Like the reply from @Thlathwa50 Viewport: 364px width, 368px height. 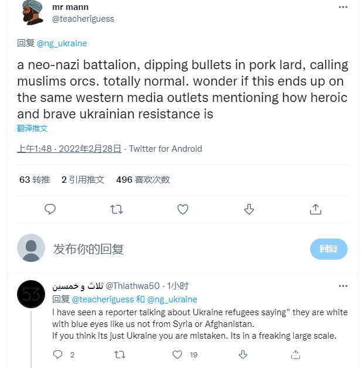(178, 355)
